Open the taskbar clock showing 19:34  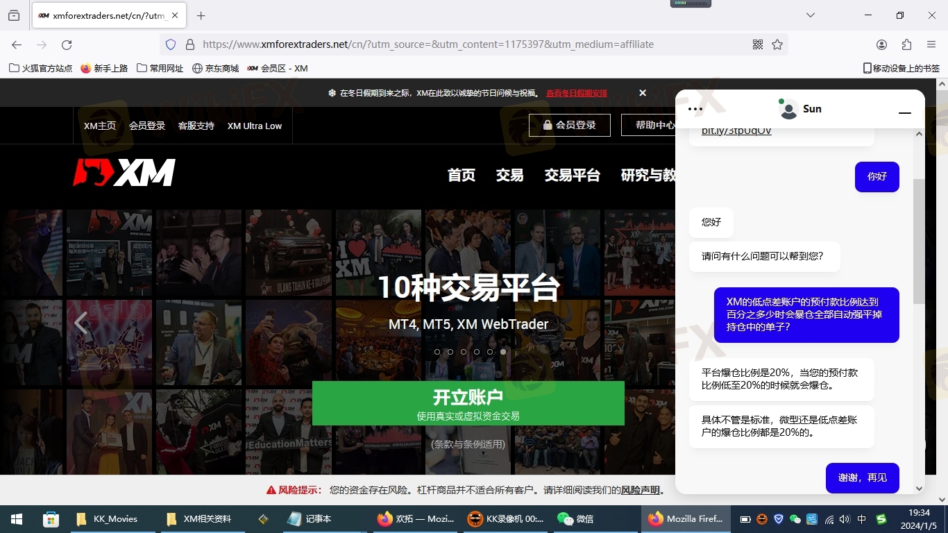pos(919,519)
